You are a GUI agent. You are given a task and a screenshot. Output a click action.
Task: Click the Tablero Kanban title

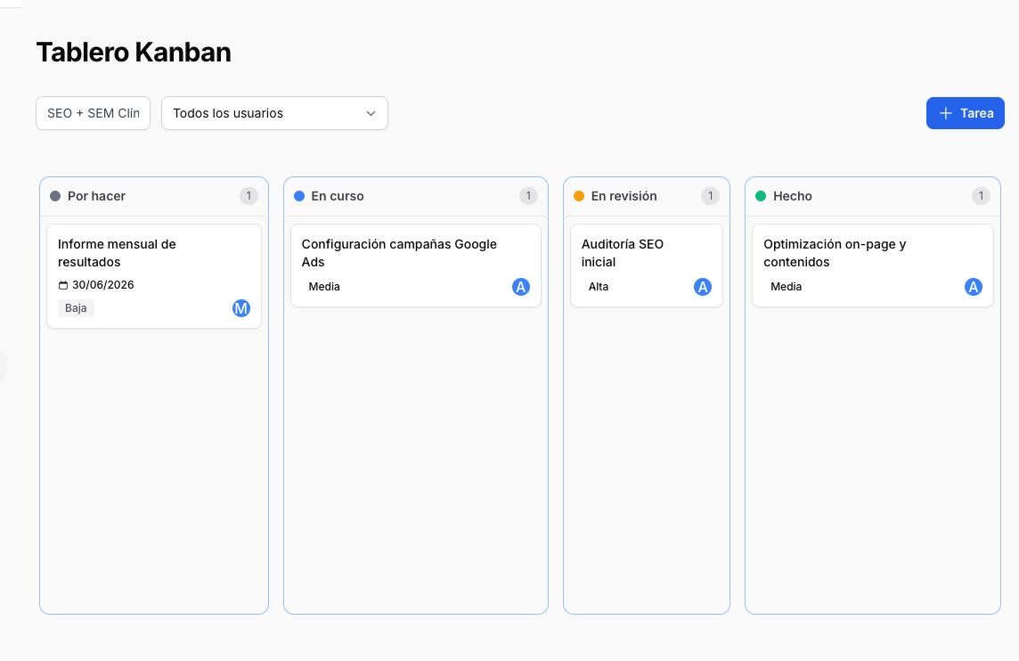click(134, 53)
